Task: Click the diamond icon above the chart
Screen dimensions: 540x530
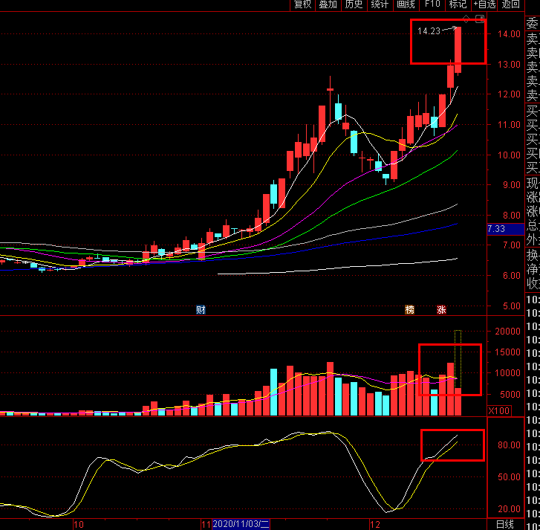Action: click(466, 18)
